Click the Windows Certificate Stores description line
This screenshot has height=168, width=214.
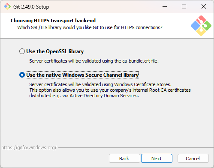tap(100, 84)
